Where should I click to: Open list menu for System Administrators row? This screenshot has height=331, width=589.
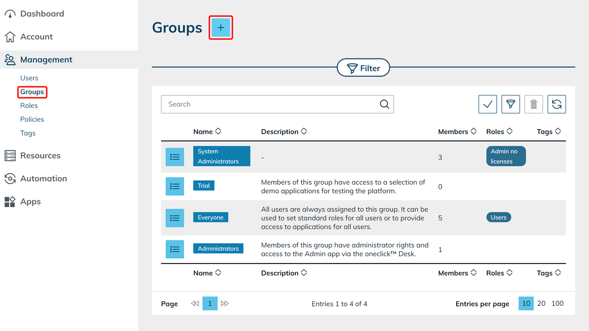point(175,157)
